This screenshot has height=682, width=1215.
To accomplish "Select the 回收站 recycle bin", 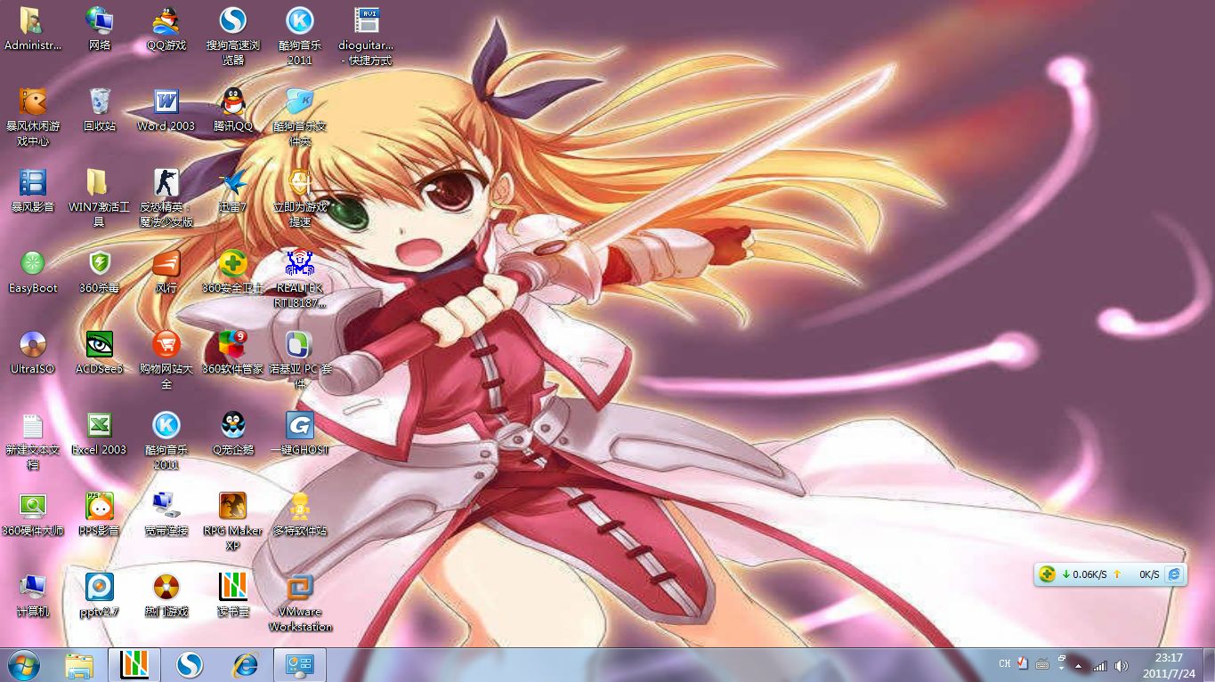I will [x=100, y=109].
